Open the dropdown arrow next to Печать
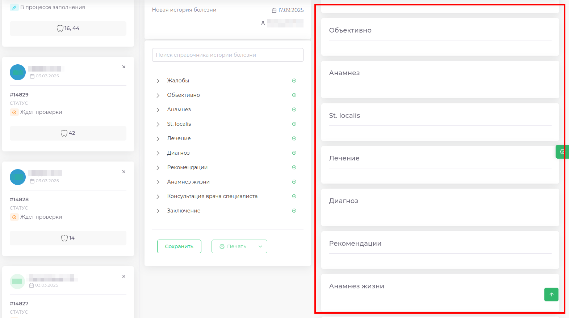 [x=260, y=246]
